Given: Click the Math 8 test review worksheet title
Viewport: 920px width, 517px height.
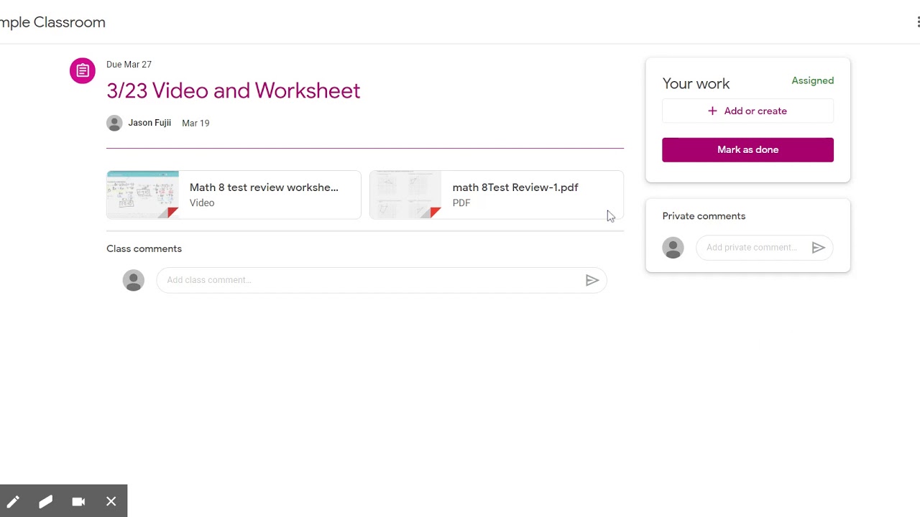Looking at the screenshot, I should click(264, 187).
